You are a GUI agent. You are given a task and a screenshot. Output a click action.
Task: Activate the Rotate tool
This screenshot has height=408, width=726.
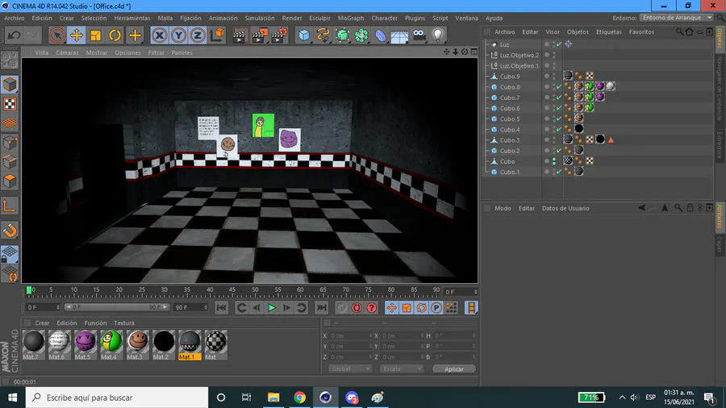point(115,35)
